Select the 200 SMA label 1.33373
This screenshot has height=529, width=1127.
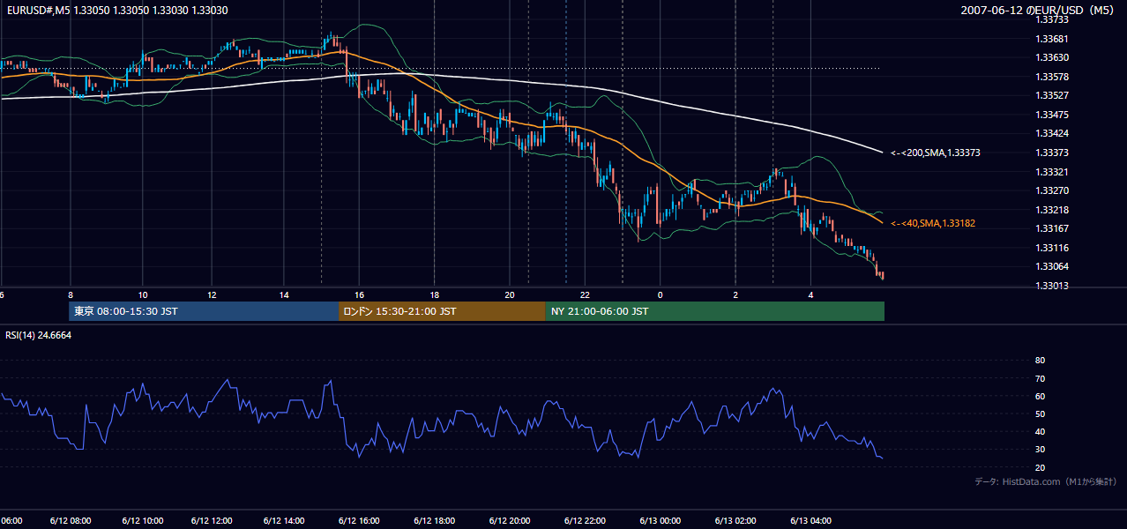[x=936, y=153]
